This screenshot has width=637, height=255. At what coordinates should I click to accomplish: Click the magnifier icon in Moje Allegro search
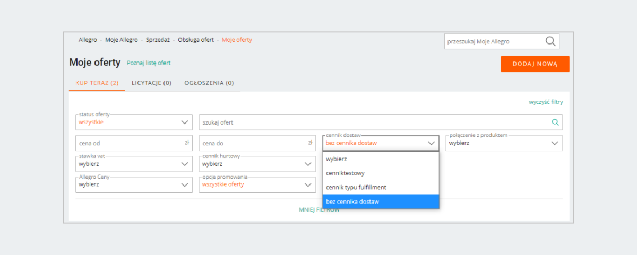tap(550, 41)
